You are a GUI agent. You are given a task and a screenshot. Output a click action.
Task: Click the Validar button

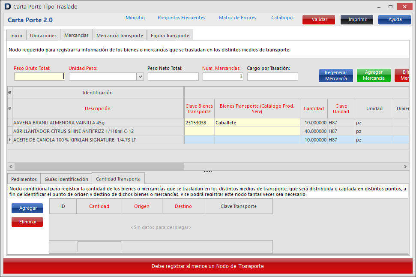pyautogui.click(x=319, y=20)
